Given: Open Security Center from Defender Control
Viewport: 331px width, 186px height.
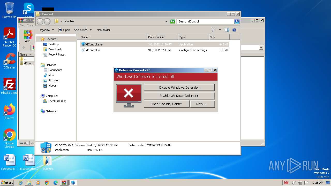Looking at the screenshot, I should click(x=166, y=104).
